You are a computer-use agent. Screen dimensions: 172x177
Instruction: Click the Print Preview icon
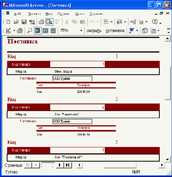(x=49, y=22)
